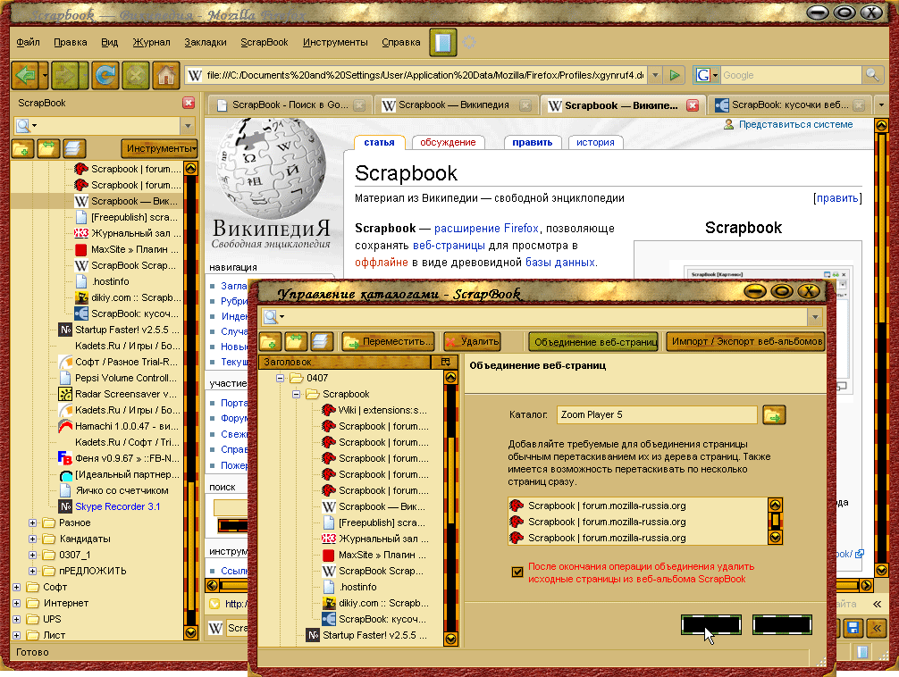
Task: Follow the расширение Firefox link
Action: pos(486,228)
